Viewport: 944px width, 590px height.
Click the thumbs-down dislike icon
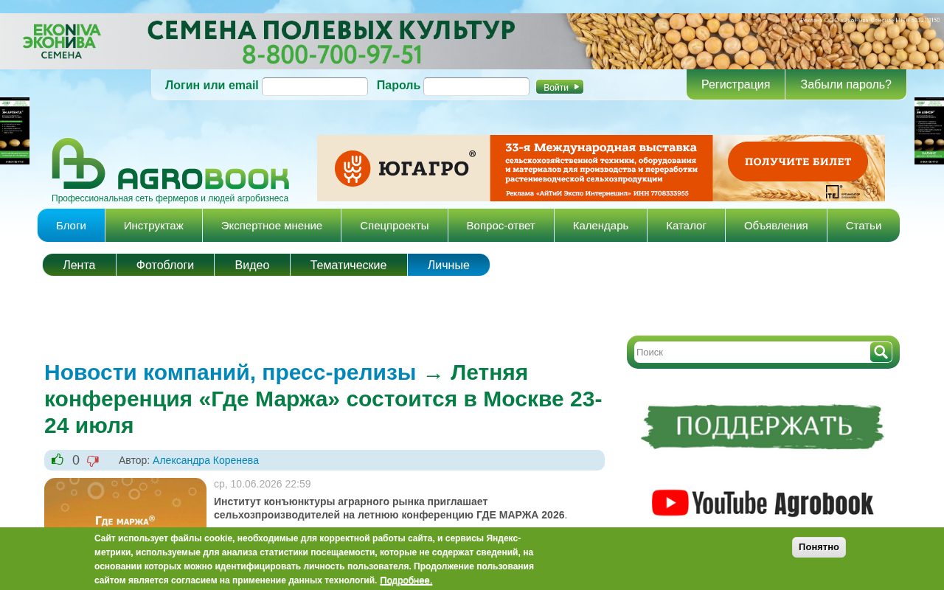coord(93,461)
